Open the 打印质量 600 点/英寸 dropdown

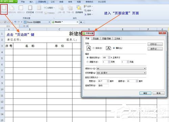point(121,73)
